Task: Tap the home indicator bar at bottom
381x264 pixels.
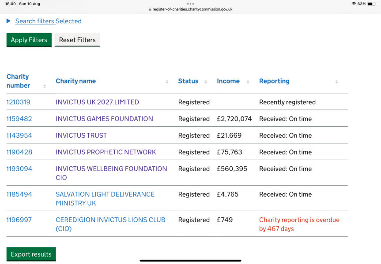Action: (191, 260)
